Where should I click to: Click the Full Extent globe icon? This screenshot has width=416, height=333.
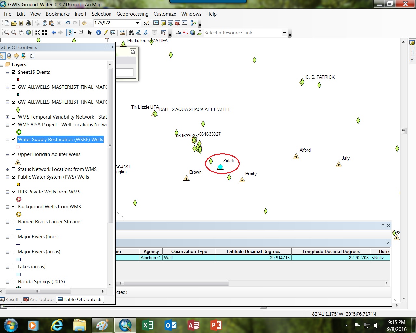[29, 33]
